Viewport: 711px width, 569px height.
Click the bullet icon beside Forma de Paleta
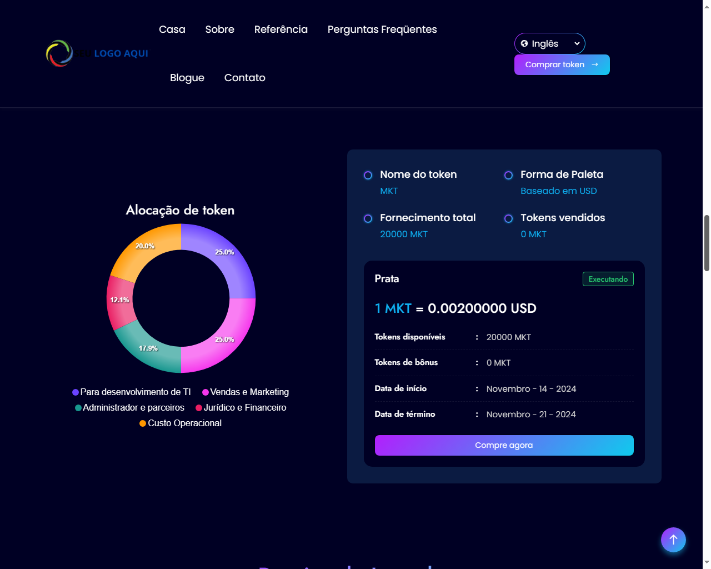[x=508, y=176]
